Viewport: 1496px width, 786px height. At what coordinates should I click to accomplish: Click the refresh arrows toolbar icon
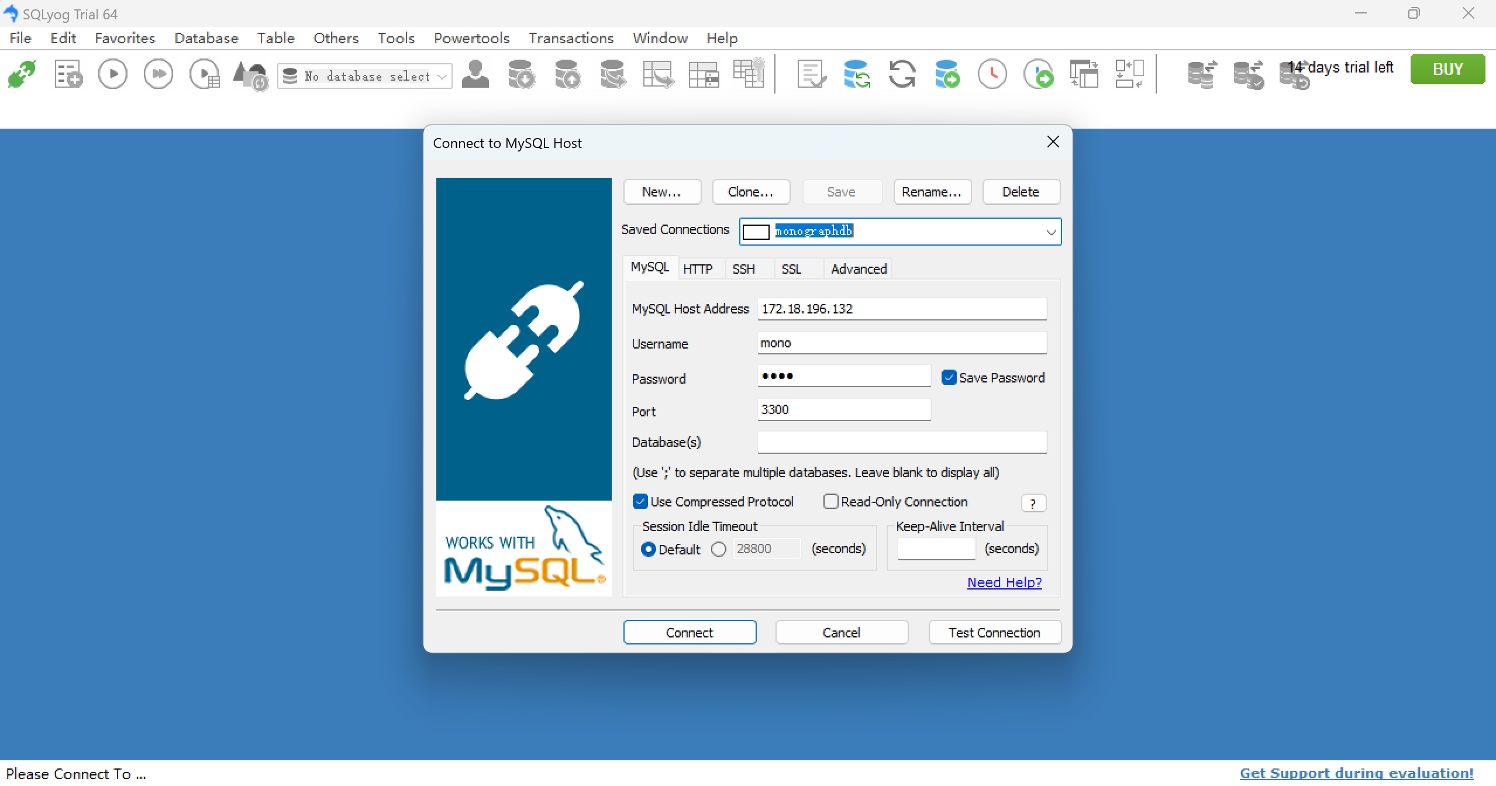point(901,74)
